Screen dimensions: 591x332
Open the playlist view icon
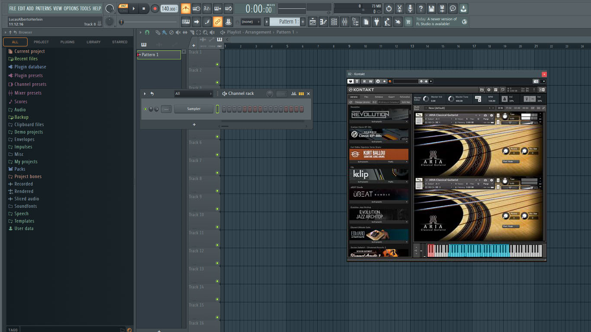[x=313, y=22]
